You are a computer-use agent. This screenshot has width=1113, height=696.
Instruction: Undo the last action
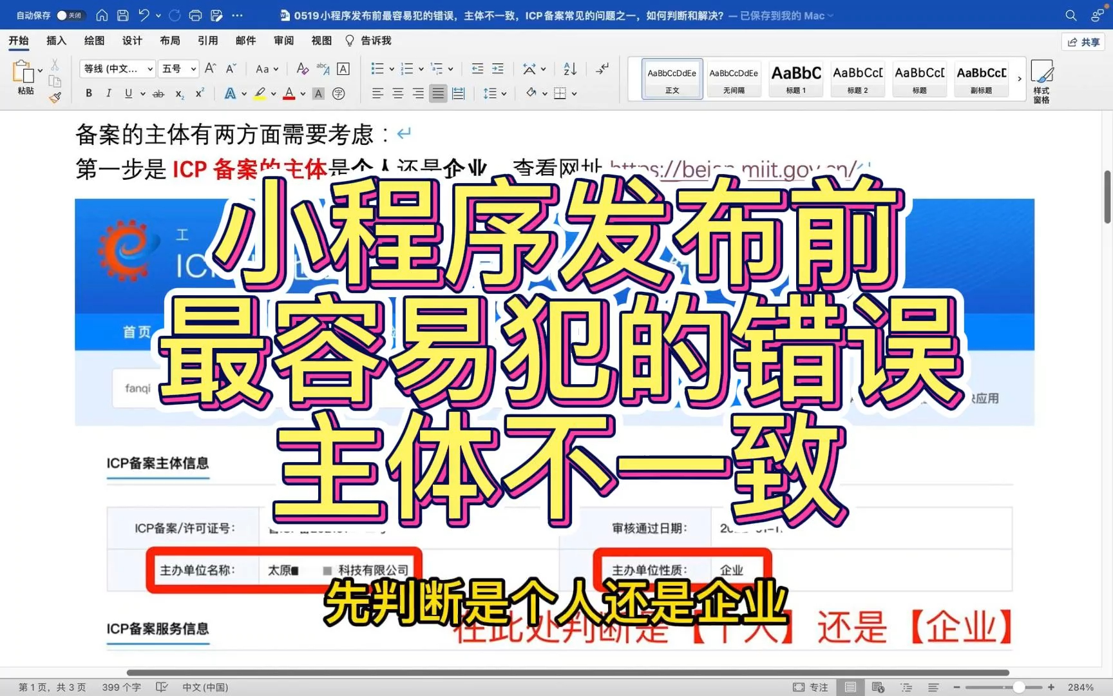tap(144, 15)
